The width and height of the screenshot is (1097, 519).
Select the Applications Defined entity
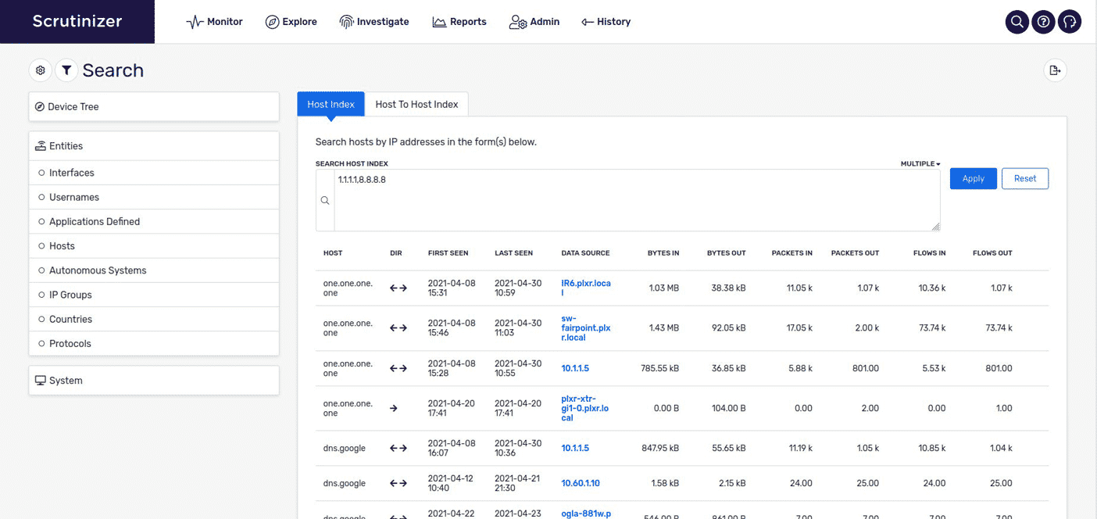154,221
